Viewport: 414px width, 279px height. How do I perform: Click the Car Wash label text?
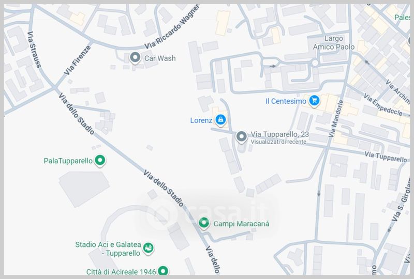(160, 58)
